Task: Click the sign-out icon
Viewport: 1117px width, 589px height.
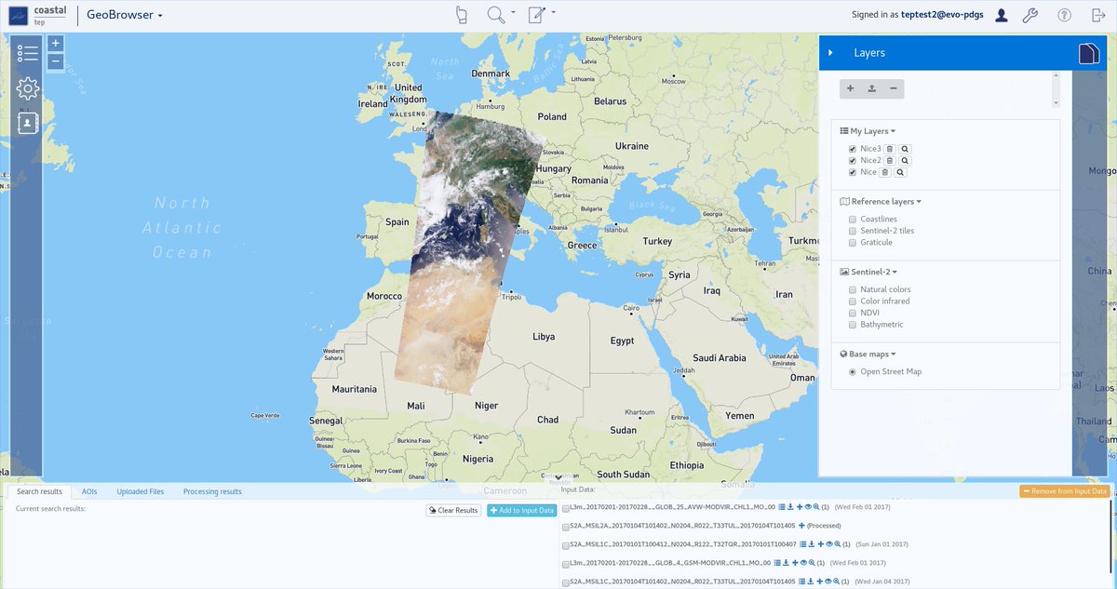Action: 1097,15
